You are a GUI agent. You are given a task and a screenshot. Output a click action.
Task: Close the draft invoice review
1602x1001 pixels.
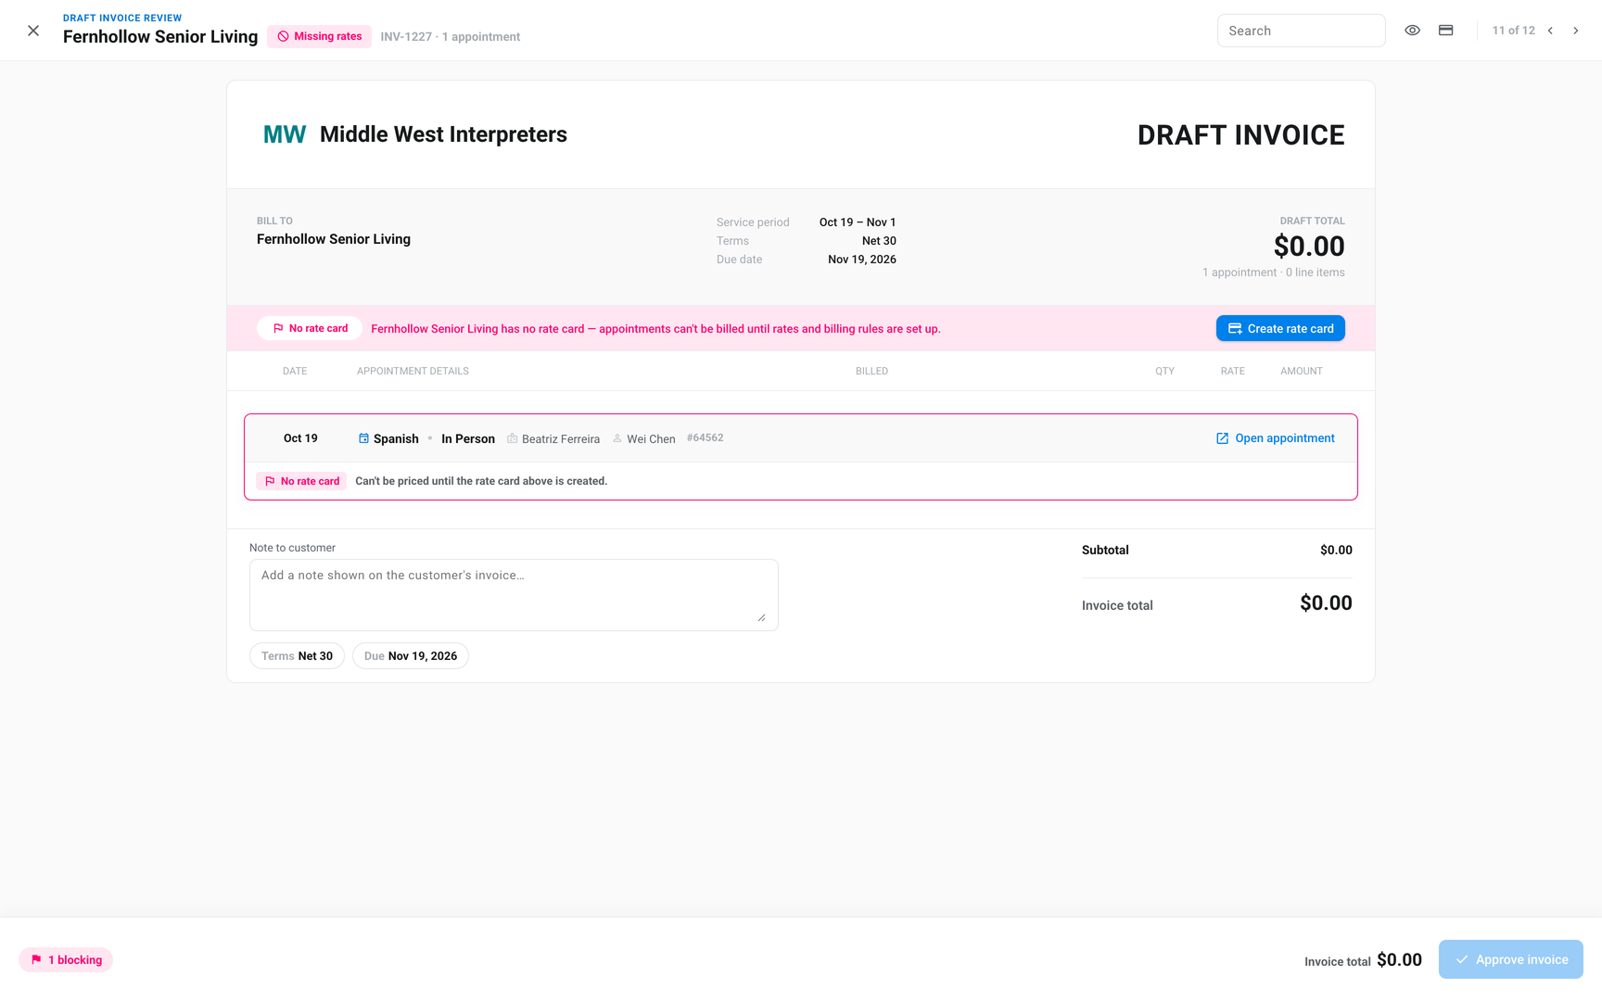[x=33, y=31]
